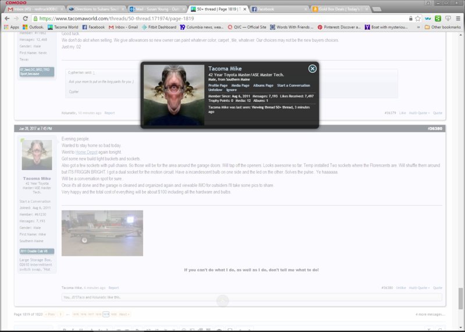Click the page vertical scrollbar thumb
The height and width of the screenshot is (332, 465).
460,298
